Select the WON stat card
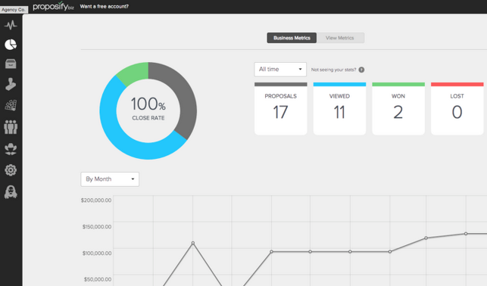This screenshot has height=286, width=487. tap(398, 108)
